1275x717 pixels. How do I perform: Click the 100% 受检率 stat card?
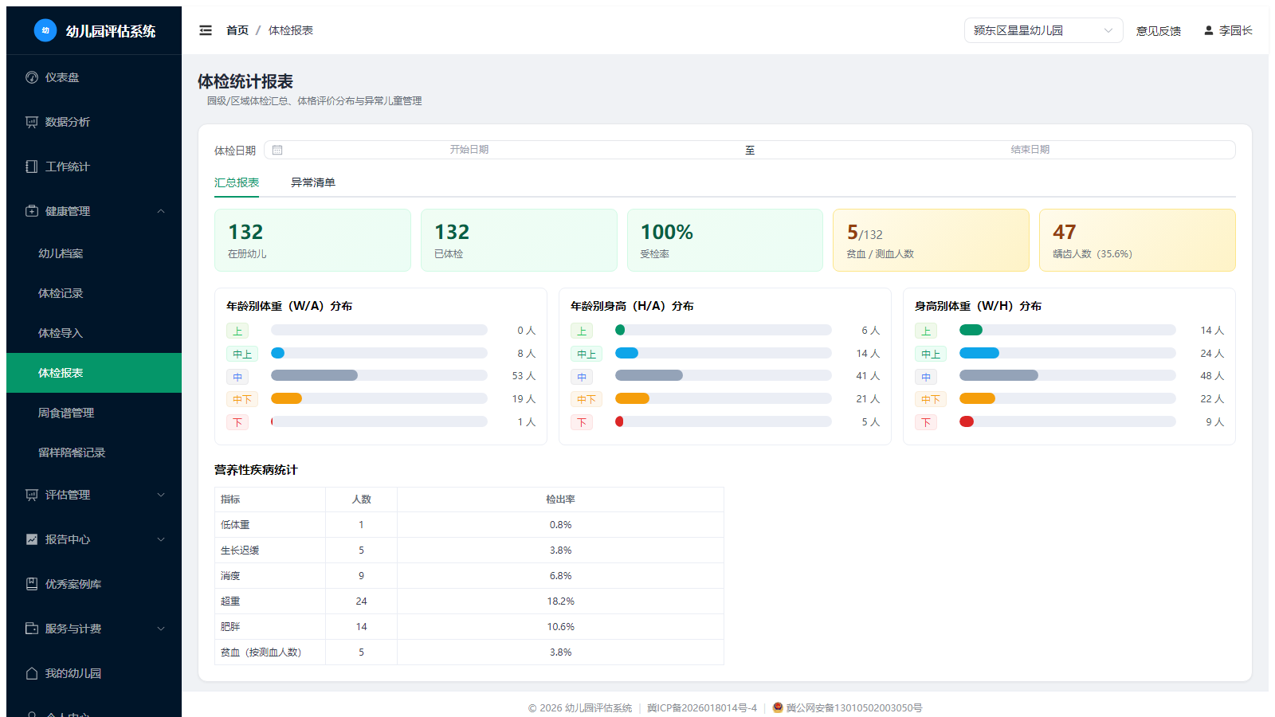(x=725, y=240)
